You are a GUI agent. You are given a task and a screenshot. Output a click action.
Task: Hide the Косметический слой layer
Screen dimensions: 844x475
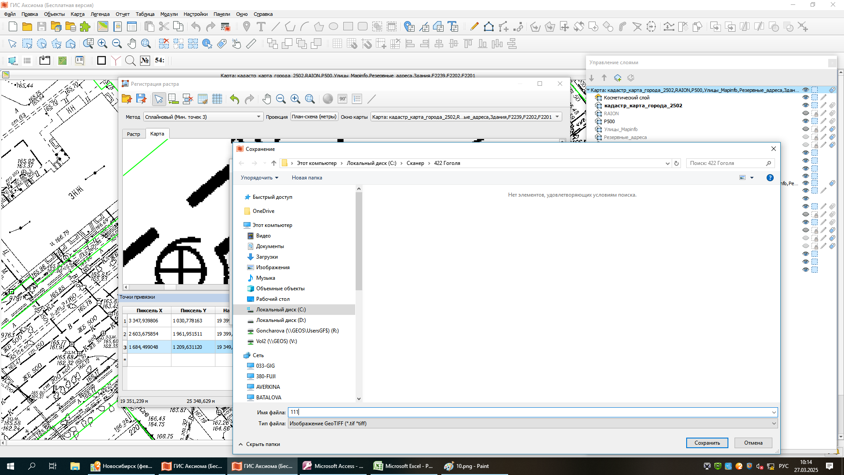pos(805,98)
